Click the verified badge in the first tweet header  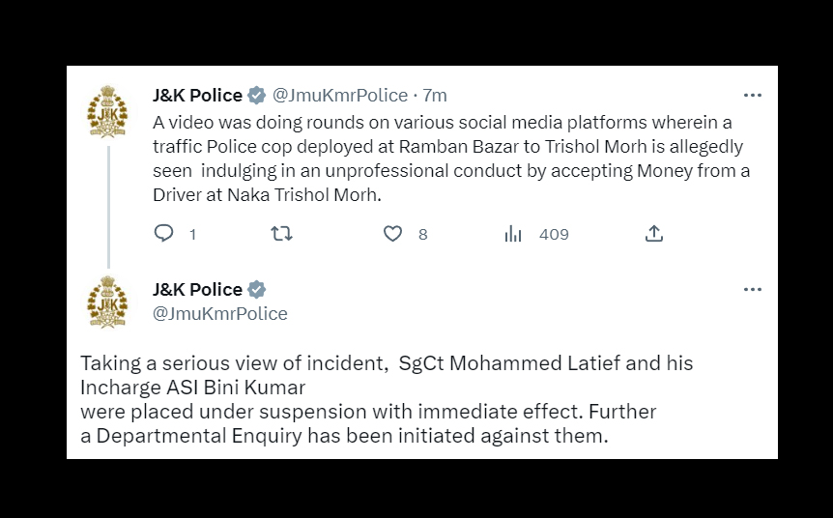257,96
